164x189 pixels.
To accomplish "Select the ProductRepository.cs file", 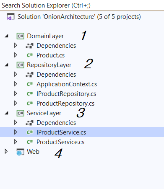I will pyautogui.click(x=65, y=104).
